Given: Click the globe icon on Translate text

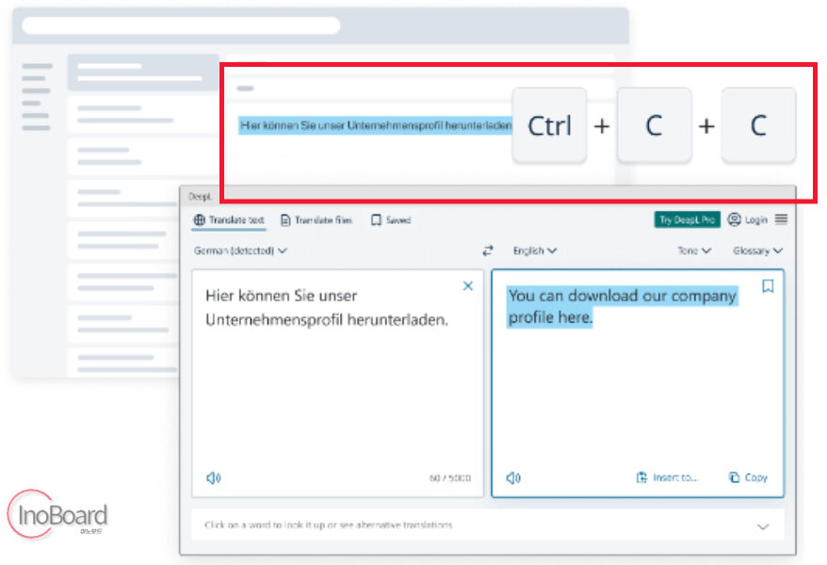Looking at the screenshot, I should (x=200, y=219).
